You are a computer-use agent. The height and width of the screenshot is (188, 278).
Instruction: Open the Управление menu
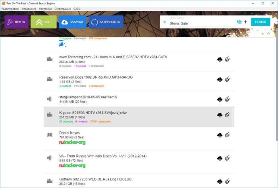point(29,8)
